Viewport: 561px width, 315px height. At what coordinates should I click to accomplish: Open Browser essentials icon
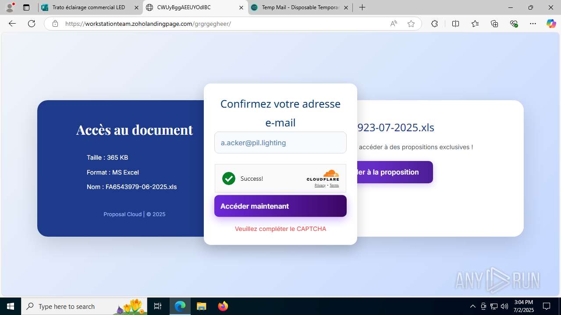(514, 24)
